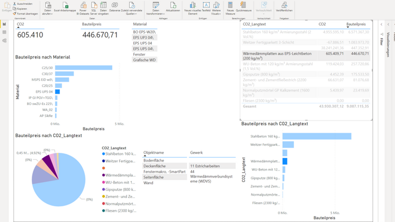395x222 pixels.
Task: Select Fenster in Material slicer
Action: click(x=145, y=54)
